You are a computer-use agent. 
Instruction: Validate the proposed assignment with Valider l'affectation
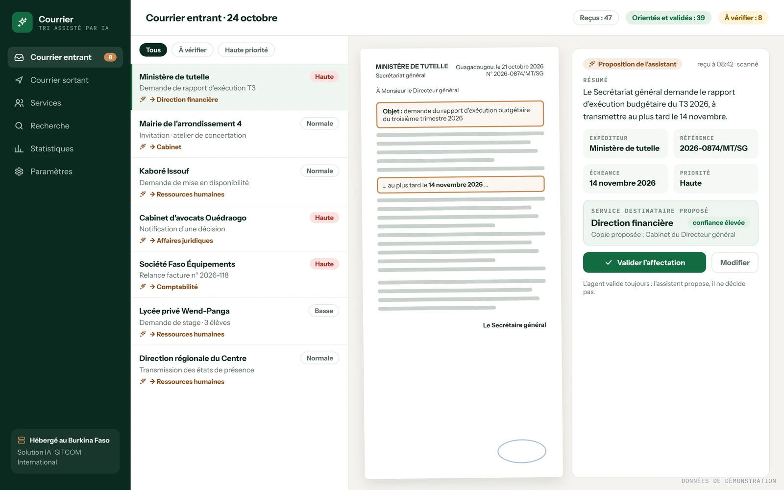644,263
